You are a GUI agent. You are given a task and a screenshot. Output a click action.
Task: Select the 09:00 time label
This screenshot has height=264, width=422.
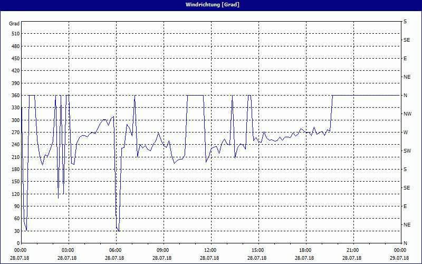click(162, 250)
